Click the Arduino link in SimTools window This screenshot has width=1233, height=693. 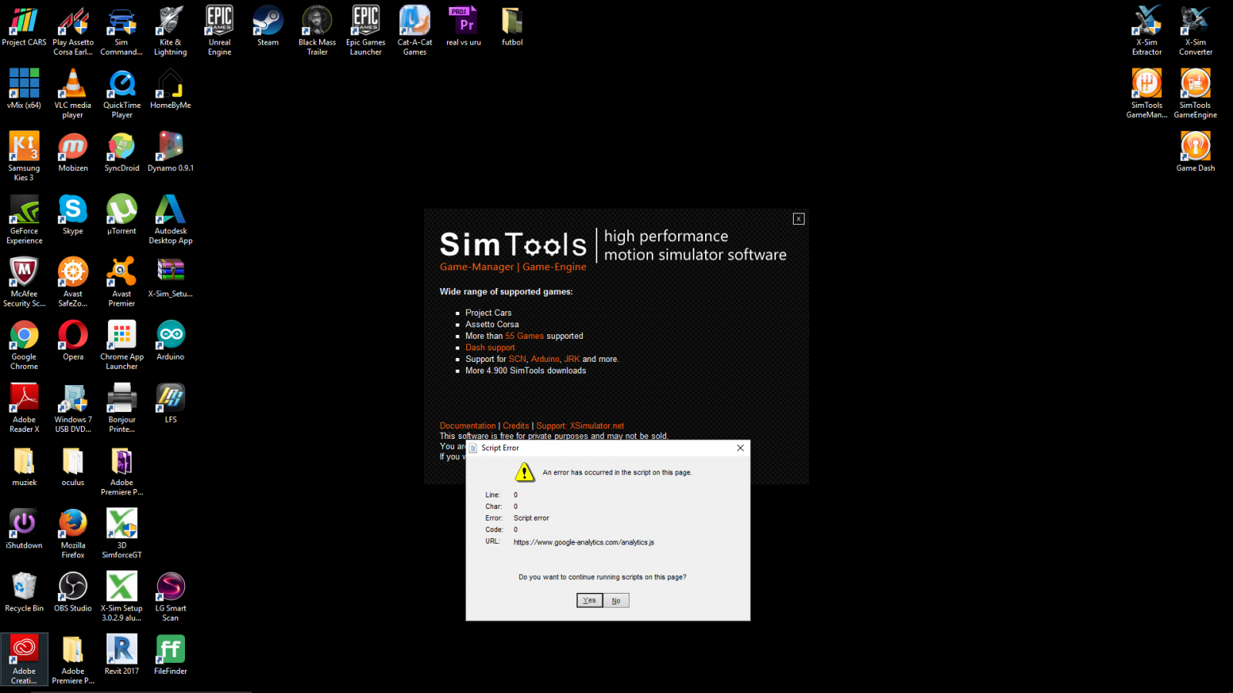545,360
